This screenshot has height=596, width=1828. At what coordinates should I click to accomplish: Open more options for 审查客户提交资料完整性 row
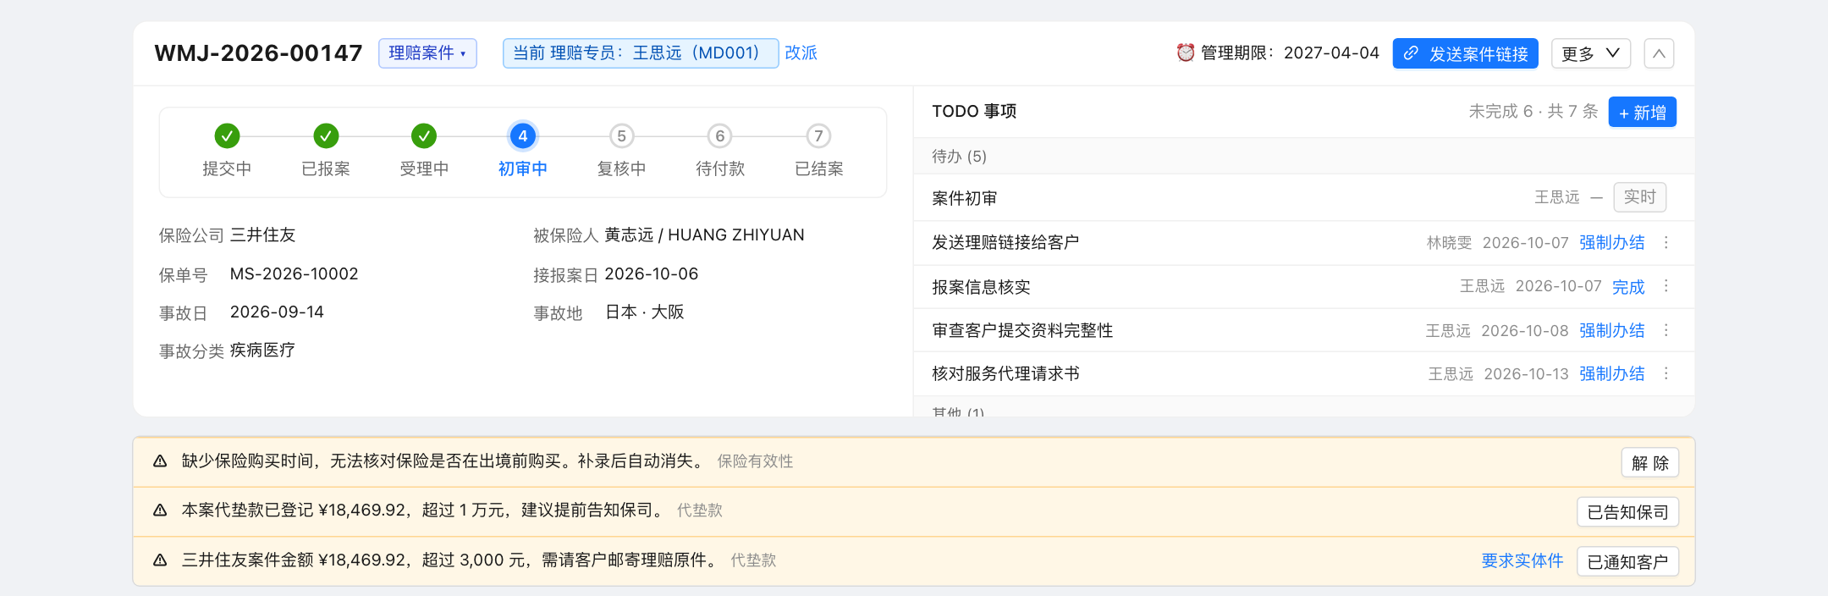pyautogui.click(x=1666, y=330)
